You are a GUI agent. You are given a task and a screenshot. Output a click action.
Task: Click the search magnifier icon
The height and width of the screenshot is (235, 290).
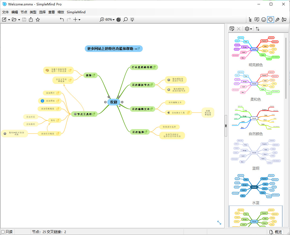tap(125, 20)
